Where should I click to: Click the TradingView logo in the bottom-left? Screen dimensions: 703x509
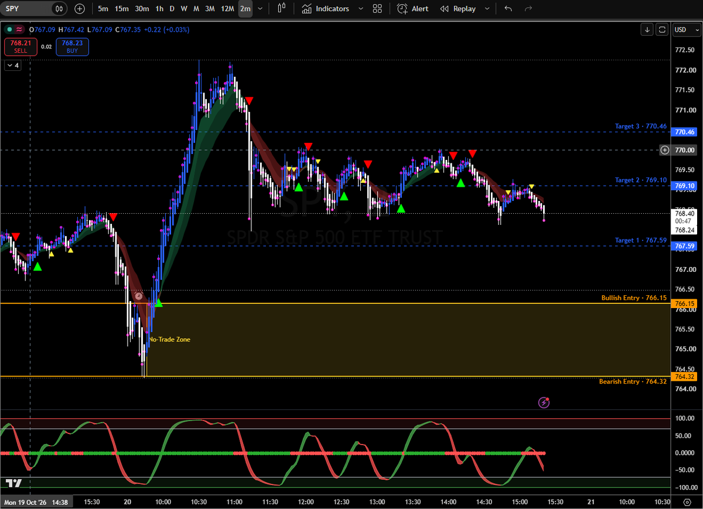click(14, 483)
